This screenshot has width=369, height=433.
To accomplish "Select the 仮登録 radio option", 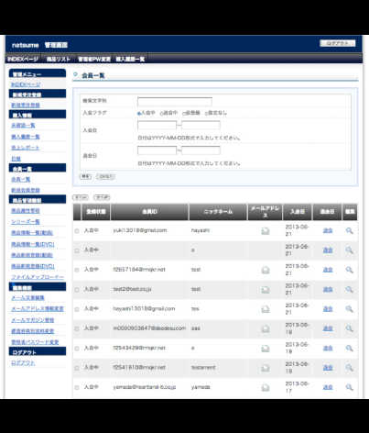I will 184,113.
